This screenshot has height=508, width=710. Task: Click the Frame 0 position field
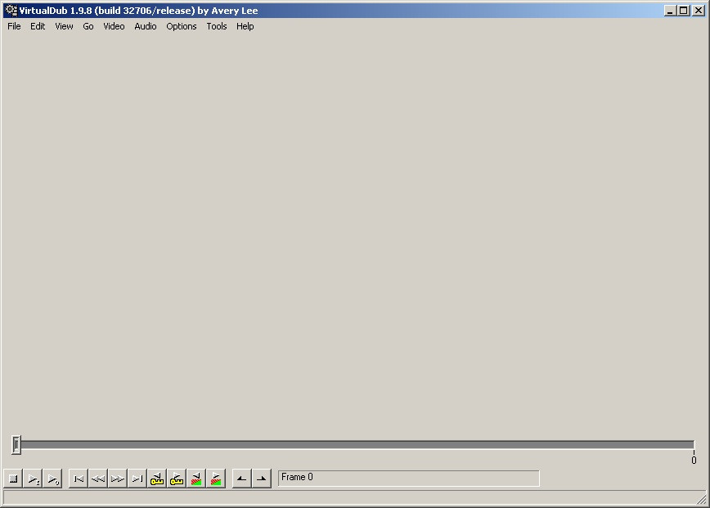(409, 478)
